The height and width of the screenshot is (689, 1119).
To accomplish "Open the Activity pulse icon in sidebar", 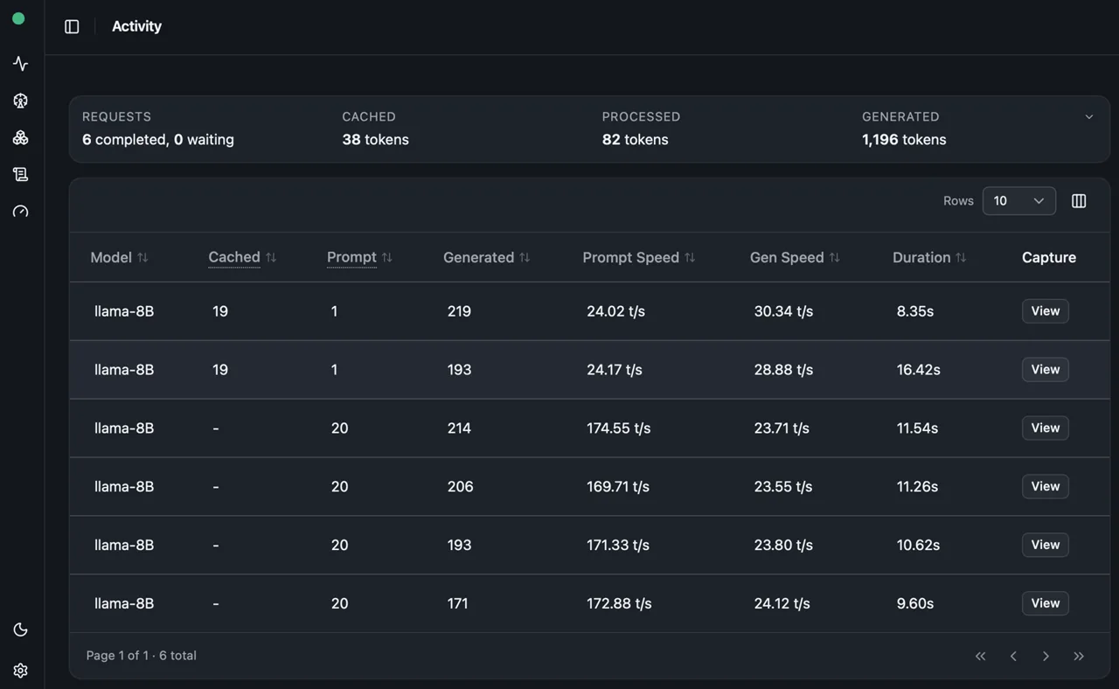I will [x=21, y=64].
